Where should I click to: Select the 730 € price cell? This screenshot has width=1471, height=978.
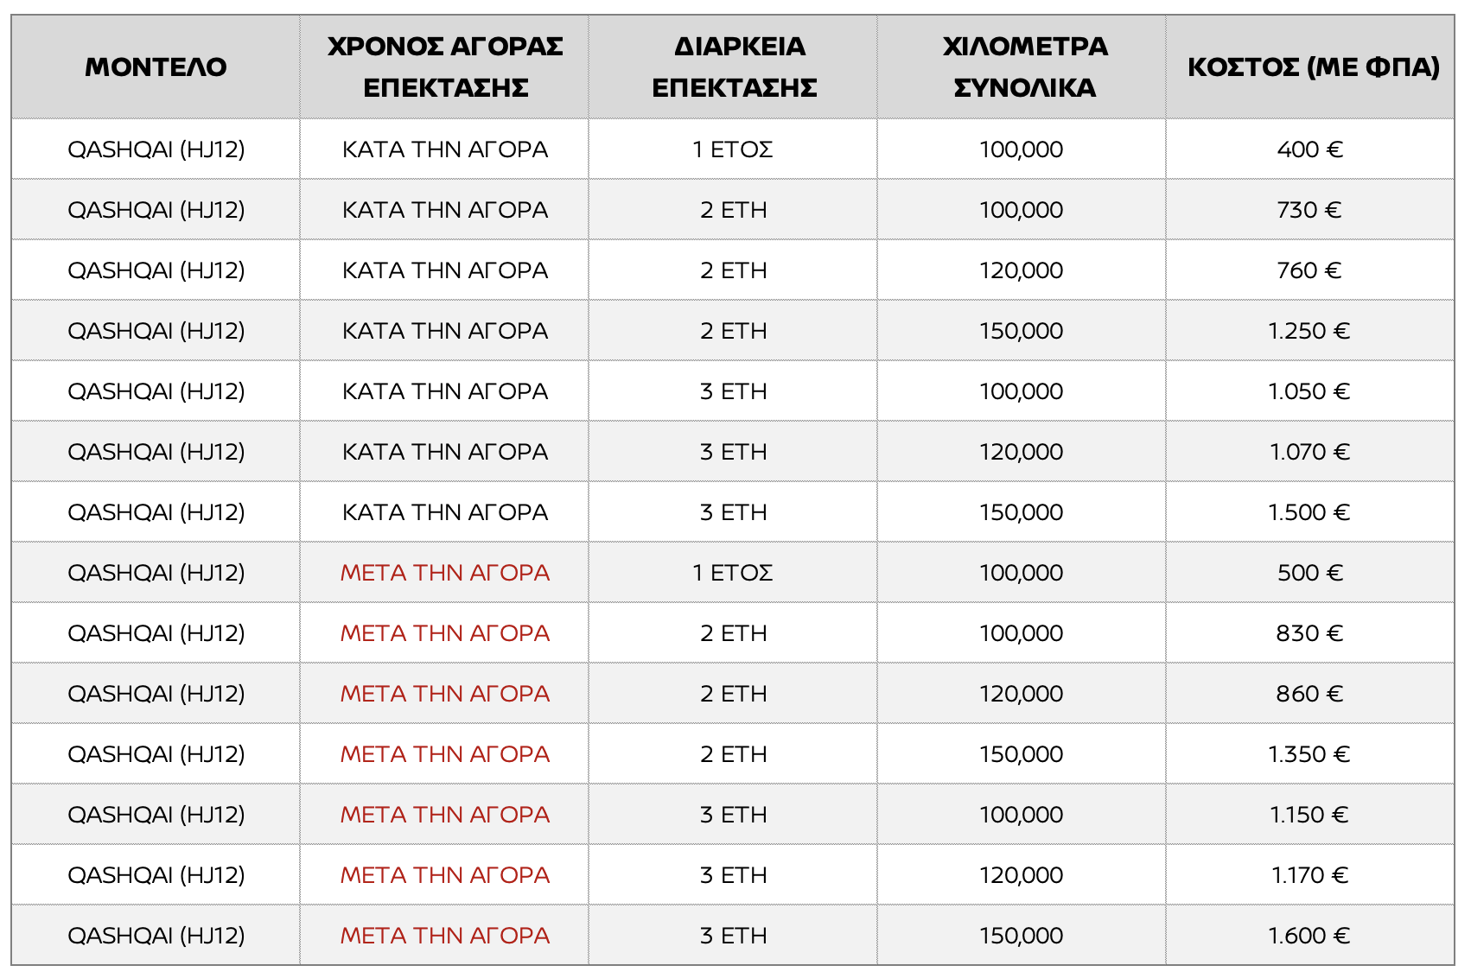(1309, 210)
